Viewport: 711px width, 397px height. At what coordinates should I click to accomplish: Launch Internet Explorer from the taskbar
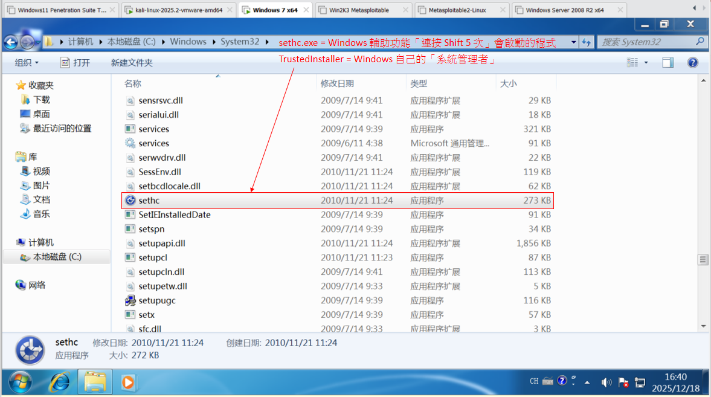[x=60, y=382]
